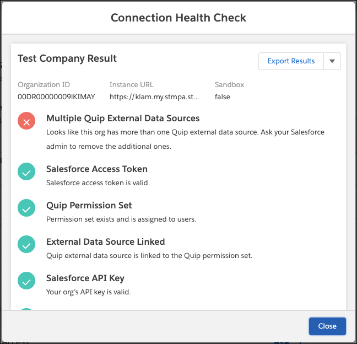The image size is (357, 344).
Task: Click the Salesforce API Key title
Action: (x=85, y=278)
